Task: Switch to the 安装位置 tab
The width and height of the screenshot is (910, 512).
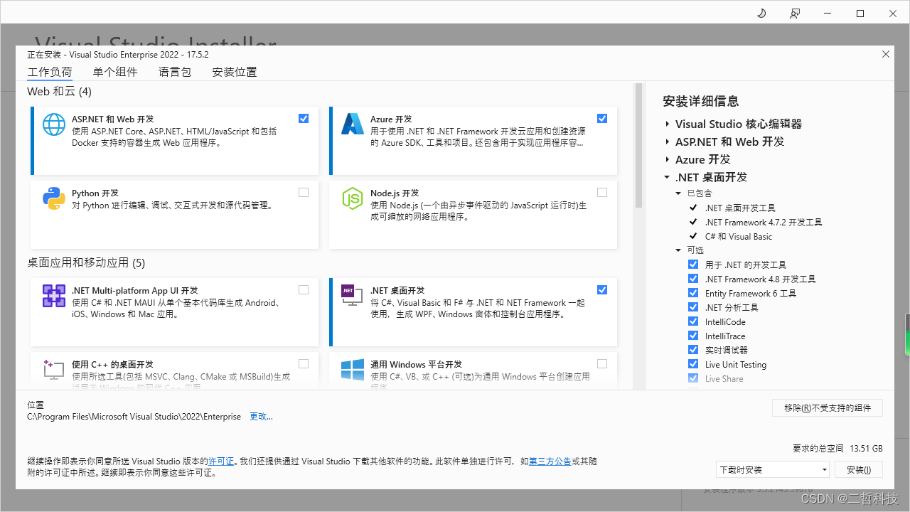Action: (x=235, y=72)
